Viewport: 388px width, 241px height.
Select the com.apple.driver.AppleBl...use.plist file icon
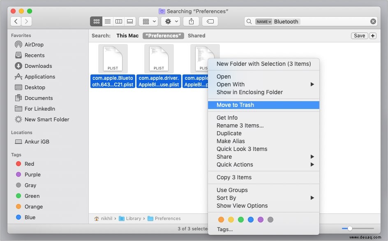[159, 59]
